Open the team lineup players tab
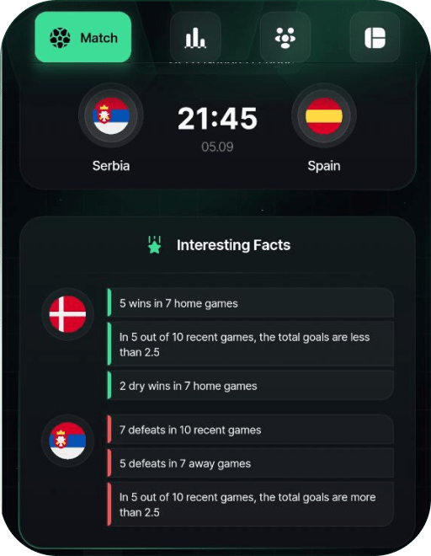The height and width of the screenshot is (556, 431). coord(285,37)
